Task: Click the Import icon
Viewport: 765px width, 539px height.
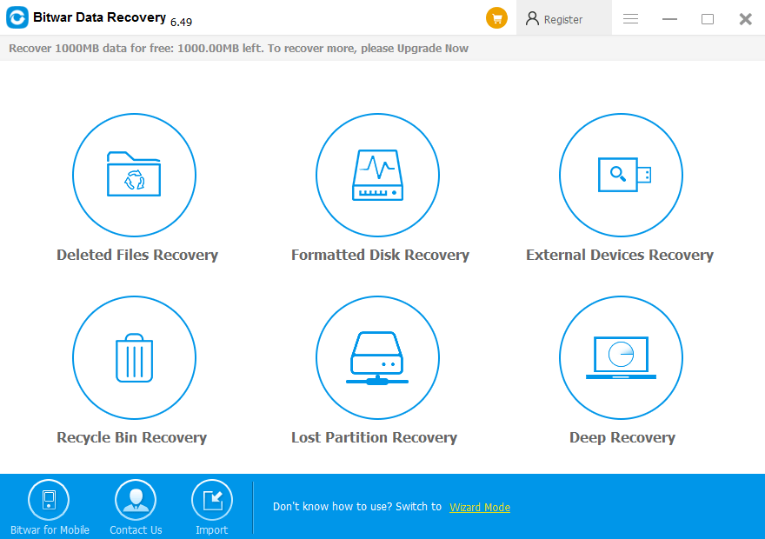Action: click(x=212, y=500)
